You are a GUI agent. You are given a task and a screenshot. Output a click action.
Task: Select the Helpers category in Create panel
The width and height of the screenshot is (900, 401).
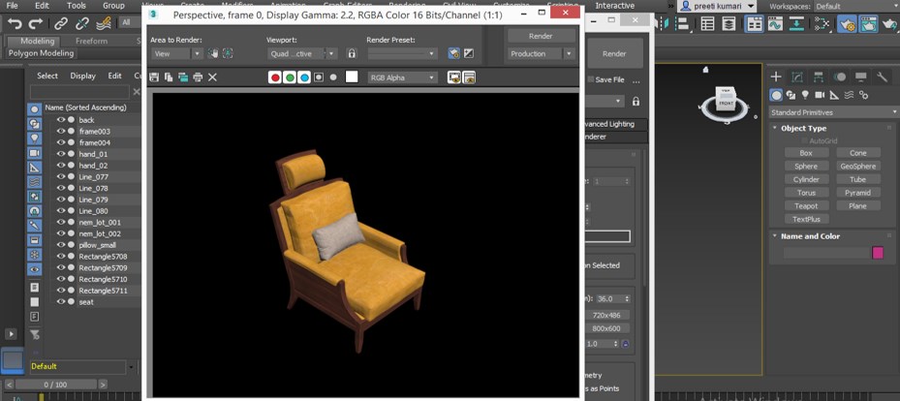tap(834, 95)
